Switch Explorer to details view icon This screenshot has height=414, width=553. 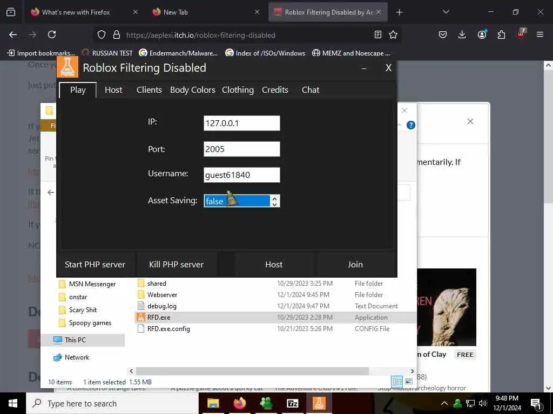pos(397,382)
